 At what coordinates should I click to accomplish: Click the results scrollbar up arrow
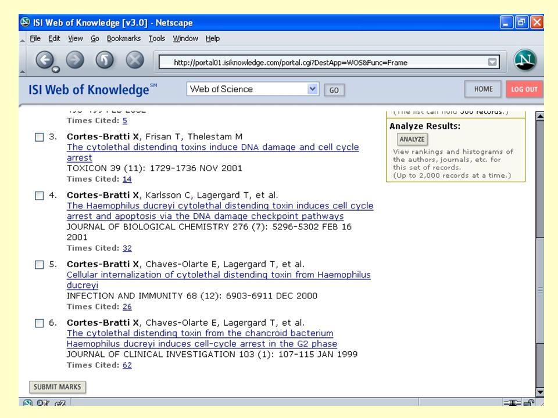(x=540, y=116)
